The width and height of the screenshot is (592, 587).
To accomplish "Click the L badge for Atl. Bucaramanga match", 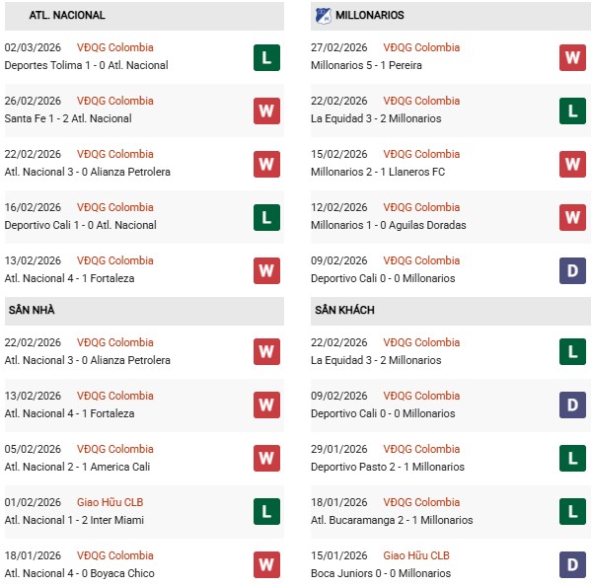I will [x=573, y=512].
